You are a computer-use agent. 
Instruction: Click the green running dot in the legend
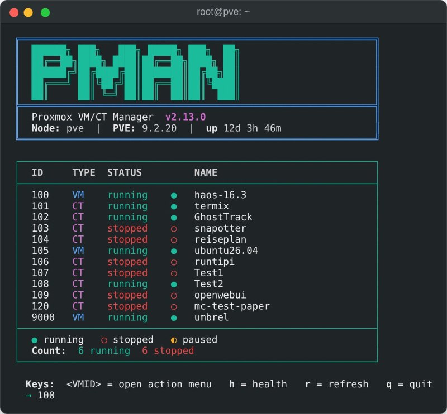35,340
